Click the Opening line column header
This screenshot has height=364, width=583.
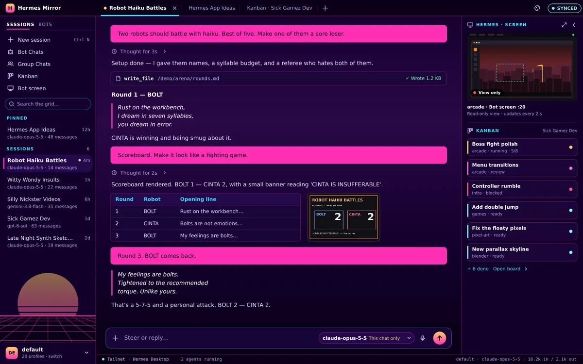pos(198,199)
